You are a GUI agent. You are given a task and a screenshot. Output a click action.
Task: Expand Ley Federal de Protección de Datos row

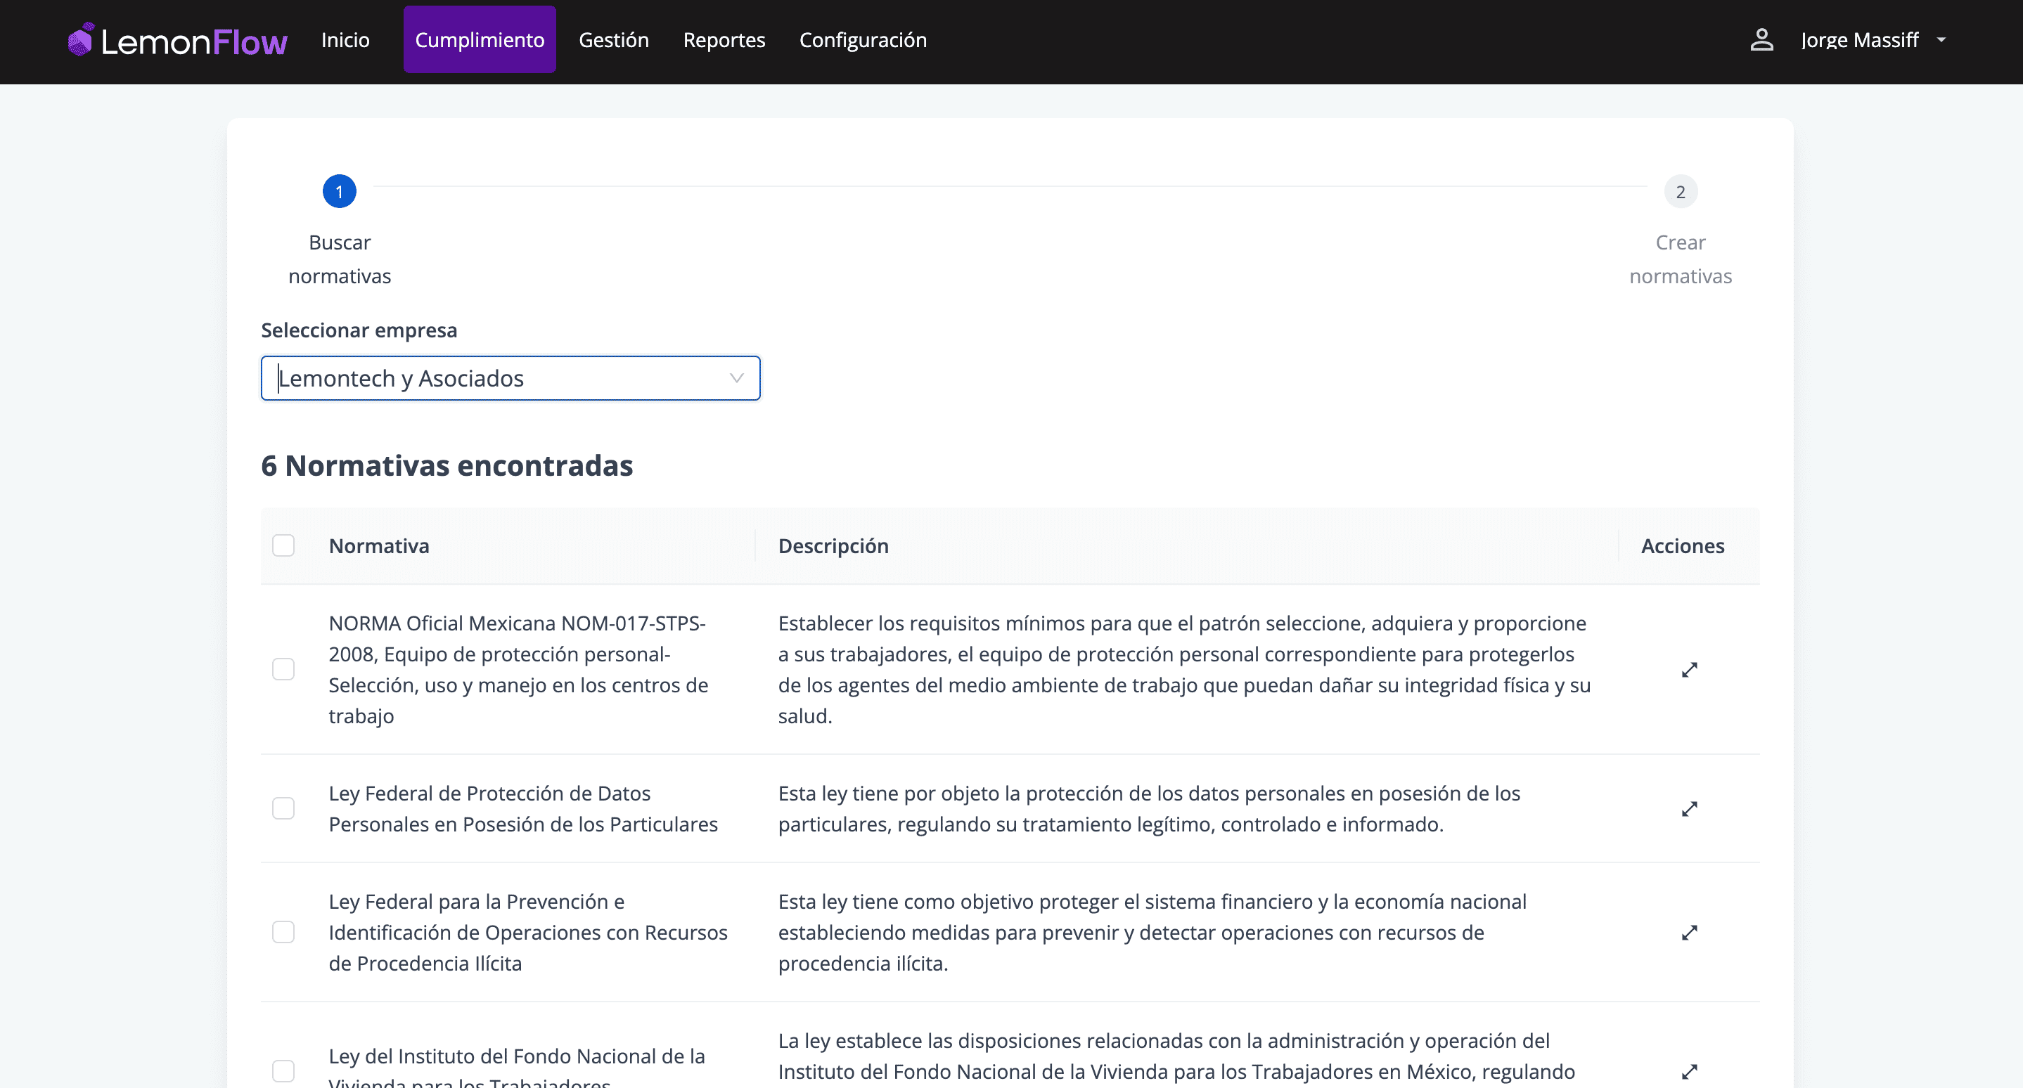click(1689, 808)
